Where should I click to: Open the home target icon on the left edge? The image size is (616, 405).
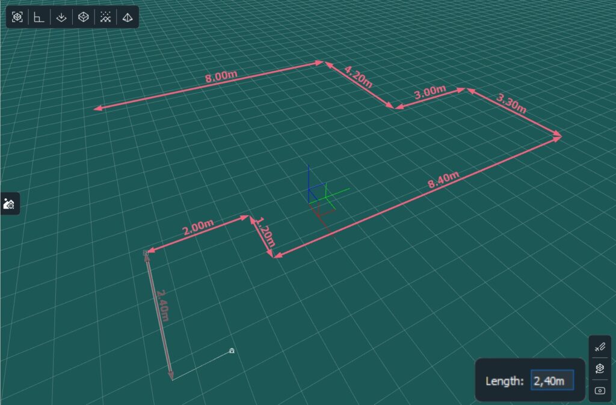point(10,204)
